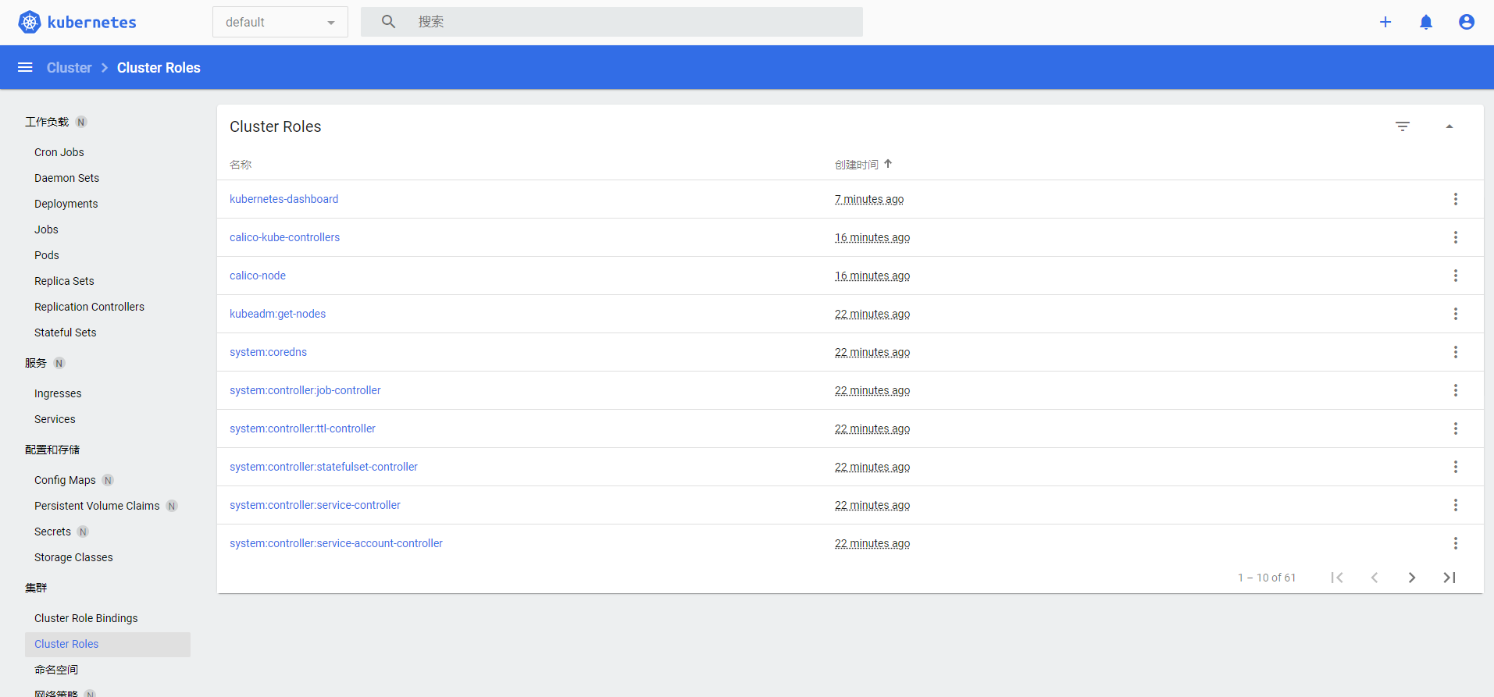
Task: Open the Cluster Roles filter icon
Action: [1403, 126]
